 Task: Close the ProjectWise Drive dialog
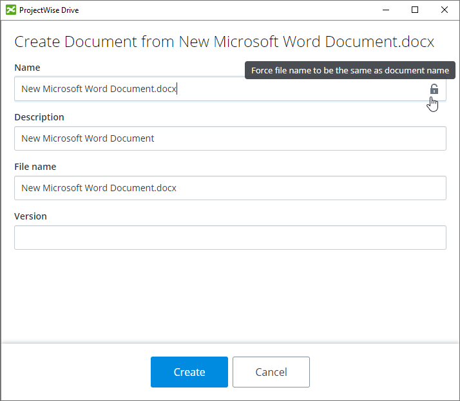[x=445, y=10]
